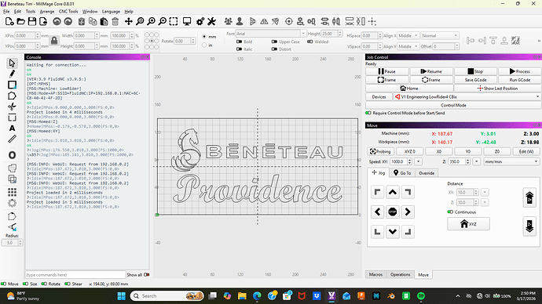The width and height of the screenshot is (542, 304).
Task: Select the polygon tool
Action: pos(12,96)
